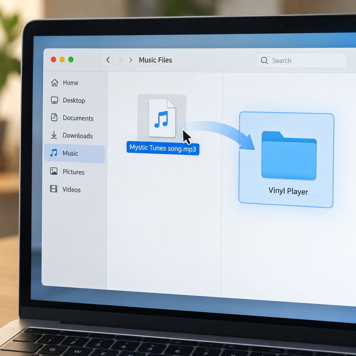Viewport: 356px width, 356px height.
Task: Select the Mystic Tunes mp3 file icon
Action: click(162, 118)
